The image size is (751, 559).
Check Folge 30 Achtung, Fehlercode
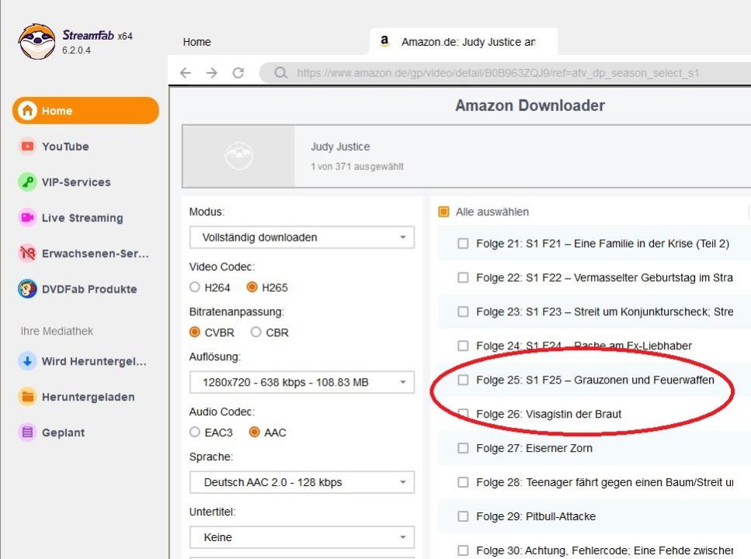click(463, 550)
